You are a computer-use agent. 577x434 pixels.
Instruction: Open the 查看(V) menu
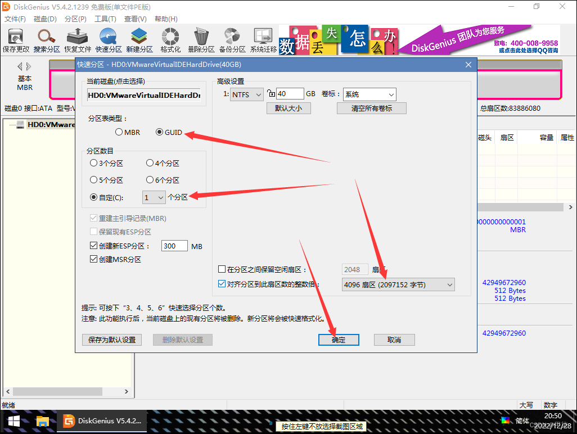click(136, 19)
